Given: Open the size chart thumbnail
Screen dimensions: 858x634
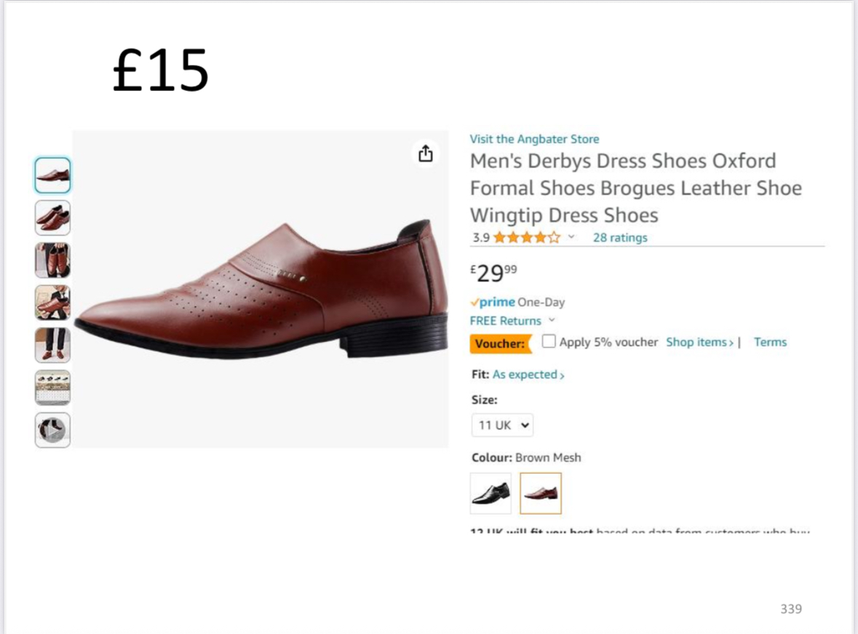Looking at the screenshot, I should point(52,387).
